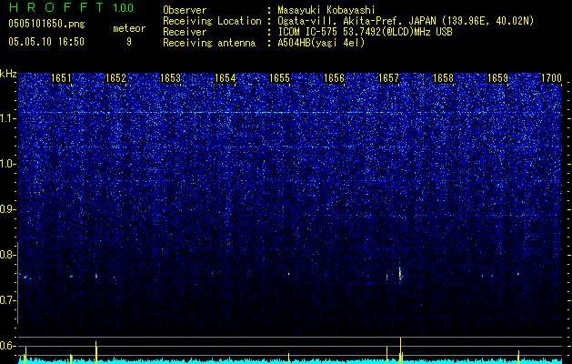The image size is (572, 364).
Task: Click the 1658 time axis label
Action: pos(443,78)
